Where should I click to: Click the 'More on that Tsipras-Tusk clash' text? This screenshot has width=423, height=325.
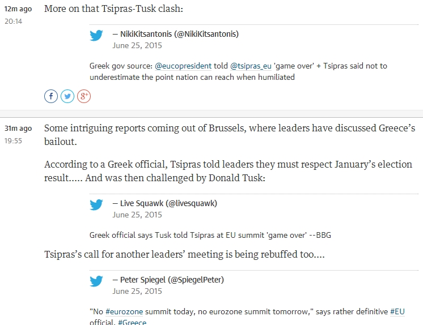(x=113, y=8)
